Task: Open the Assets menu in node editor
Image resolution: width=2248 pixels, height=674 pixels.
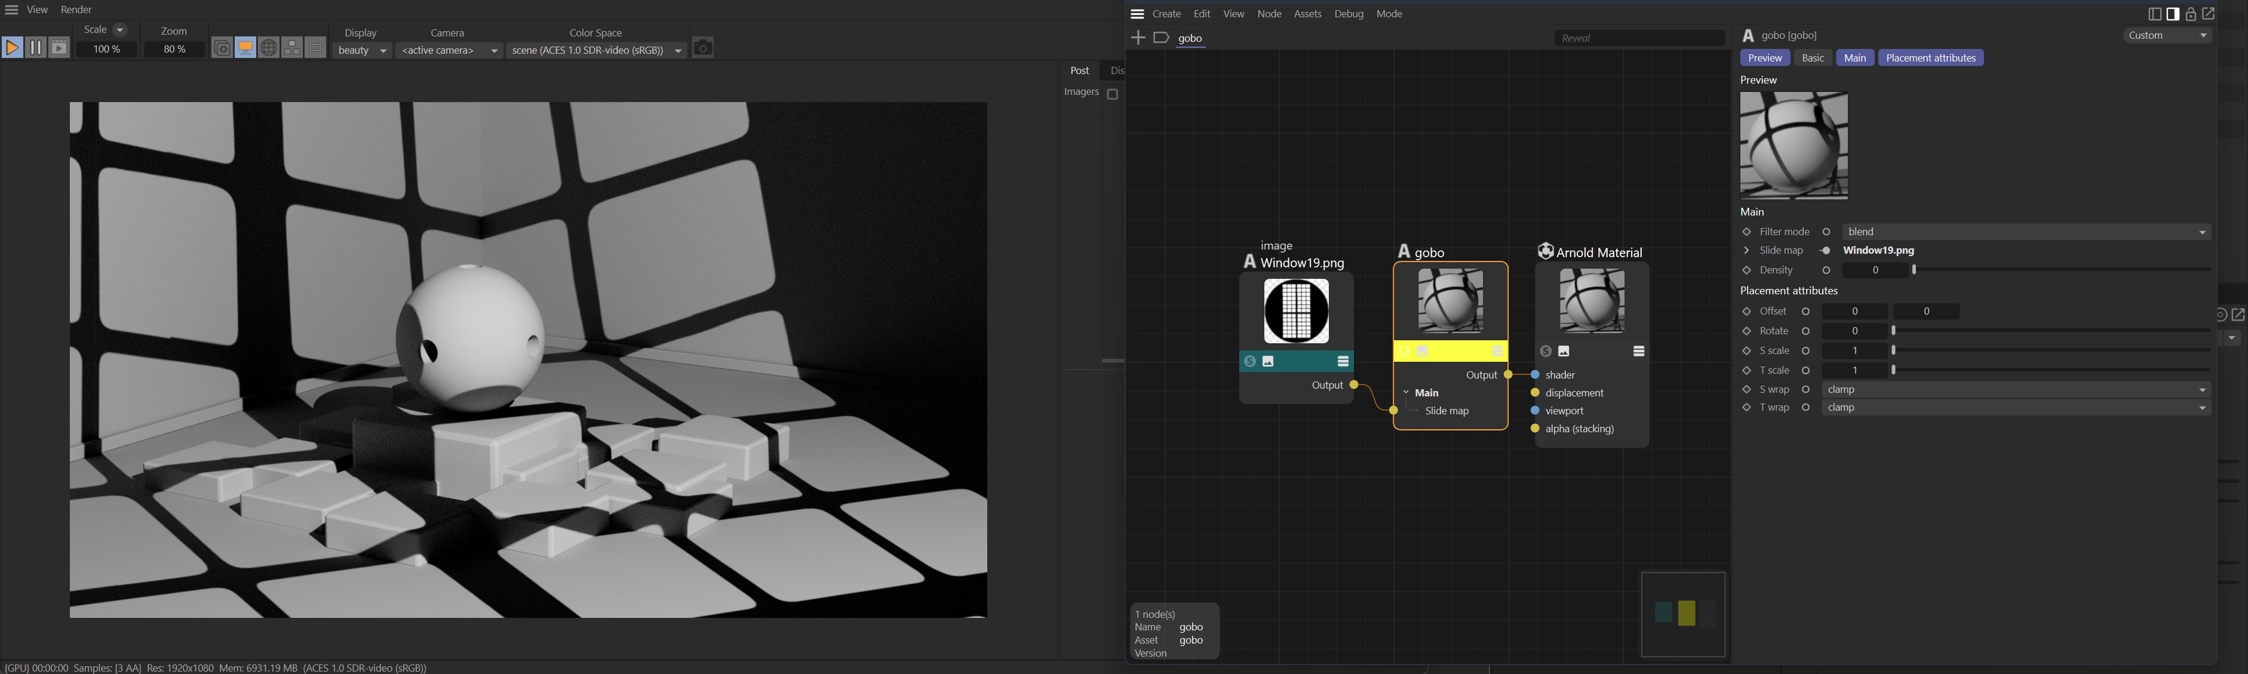Action: click(x=1307, y=14)
